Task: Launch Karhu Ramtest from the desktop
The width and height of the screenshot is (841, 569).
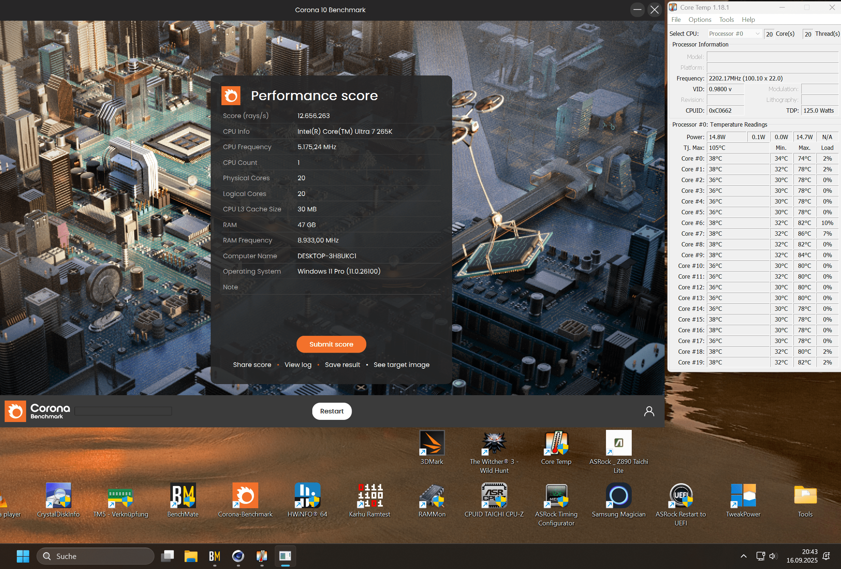Action: [370, 496]
